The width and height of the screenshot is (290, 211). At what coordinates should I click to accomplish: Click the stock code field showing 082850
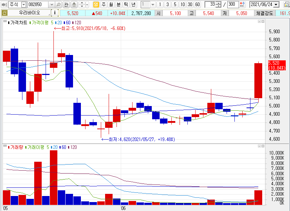(x=38, y=4)
